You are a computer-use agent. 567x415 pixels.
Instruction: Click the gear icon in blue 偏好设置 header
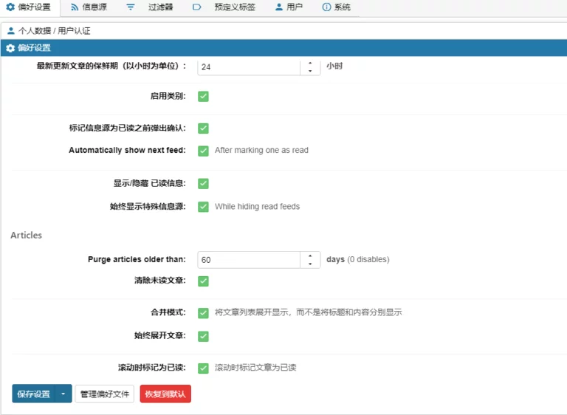coord(10,48)
